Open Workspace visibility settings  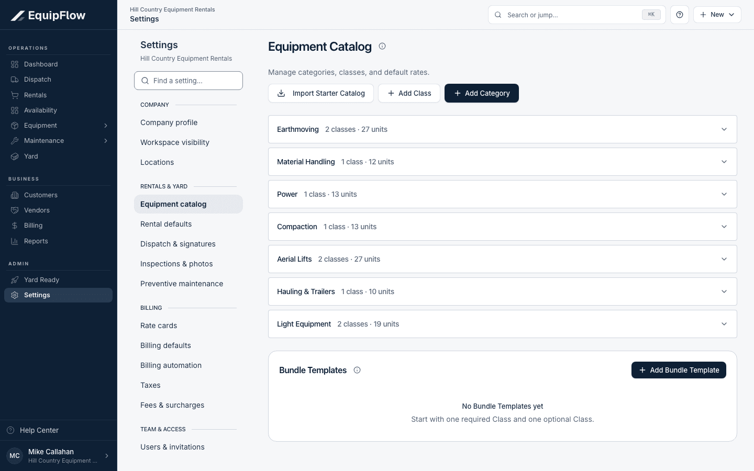[188, 142]
